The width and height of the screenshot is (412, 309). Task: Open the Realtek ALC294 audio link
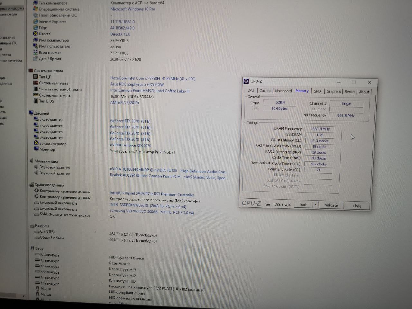pyautogui.click(x=169, y=177)
